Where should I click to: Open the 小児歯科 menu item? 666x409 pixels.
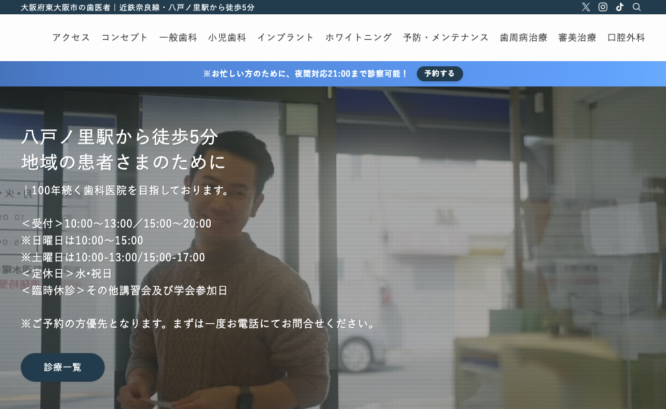pyautogui.click(x=227, y=38)
